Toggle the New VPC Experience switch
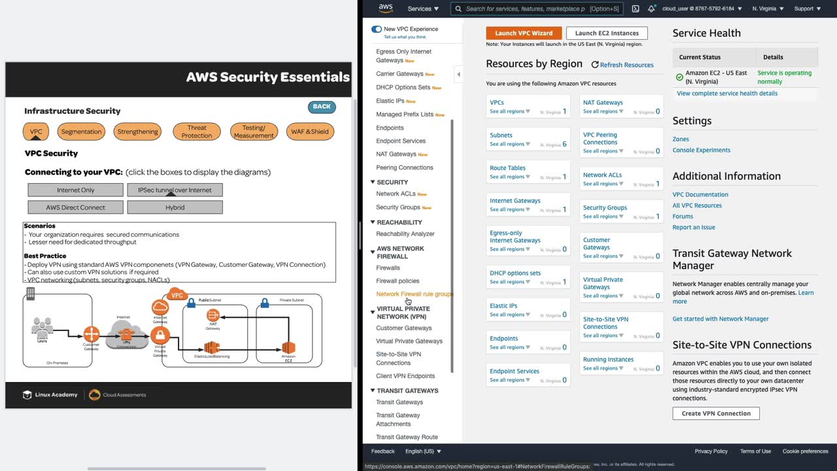This screenshot has height=471, width=837. click(x=376, y=29)
